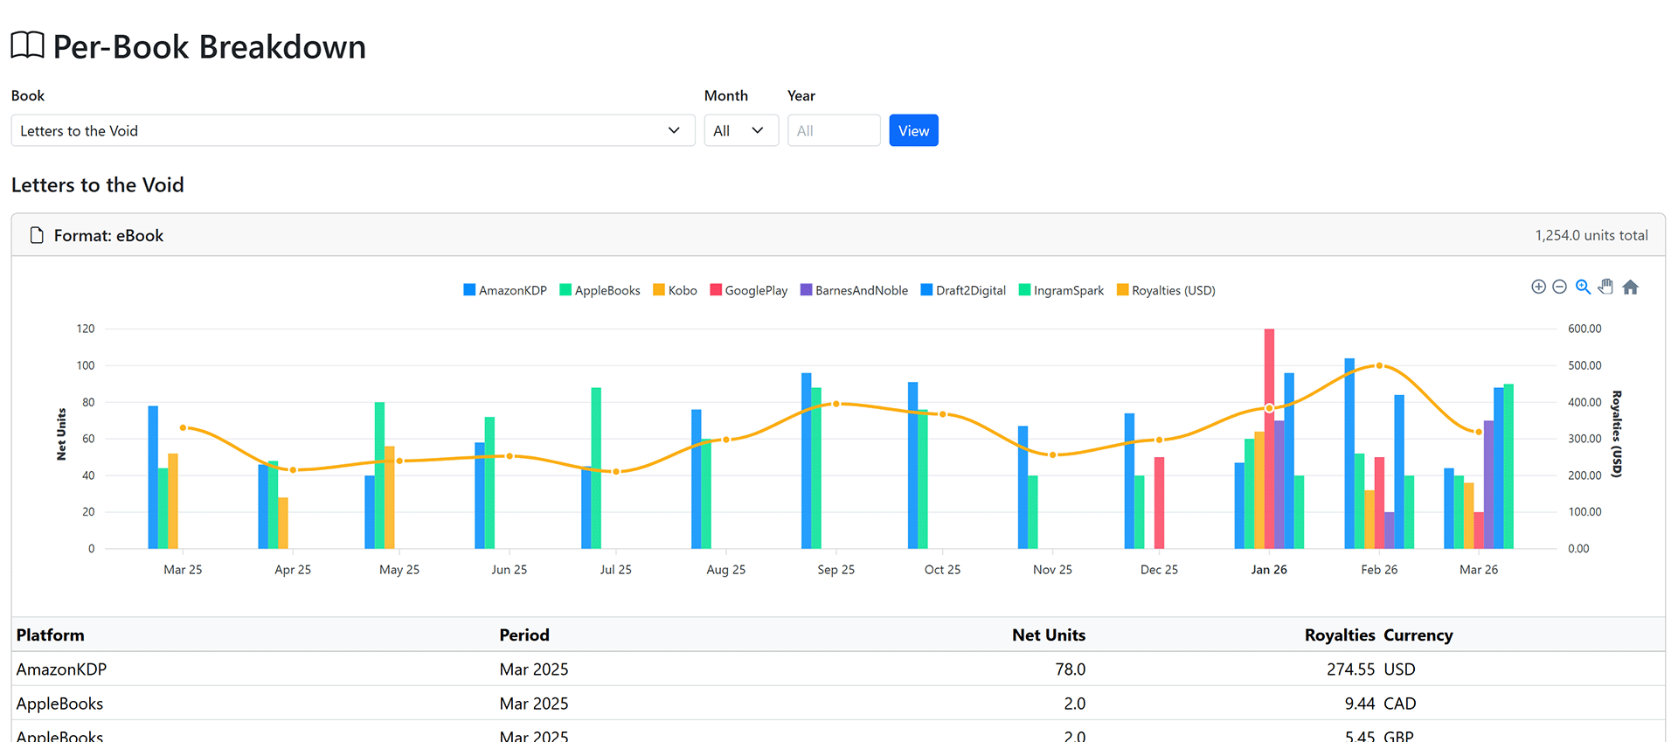
Task: Click the Net Units column header
Action: pyautogui.click(x=1049, y=635)
